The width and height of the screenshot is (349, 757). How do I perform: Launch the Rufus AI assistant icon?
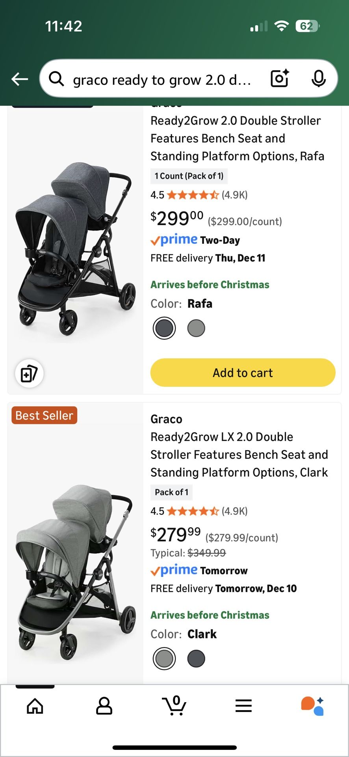click(x=312, y=706)
